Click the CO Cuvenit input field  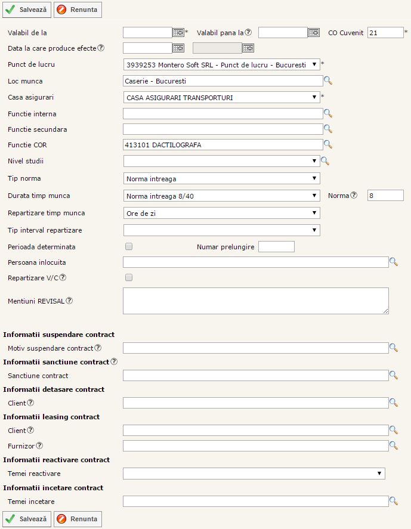click(385, 33)
